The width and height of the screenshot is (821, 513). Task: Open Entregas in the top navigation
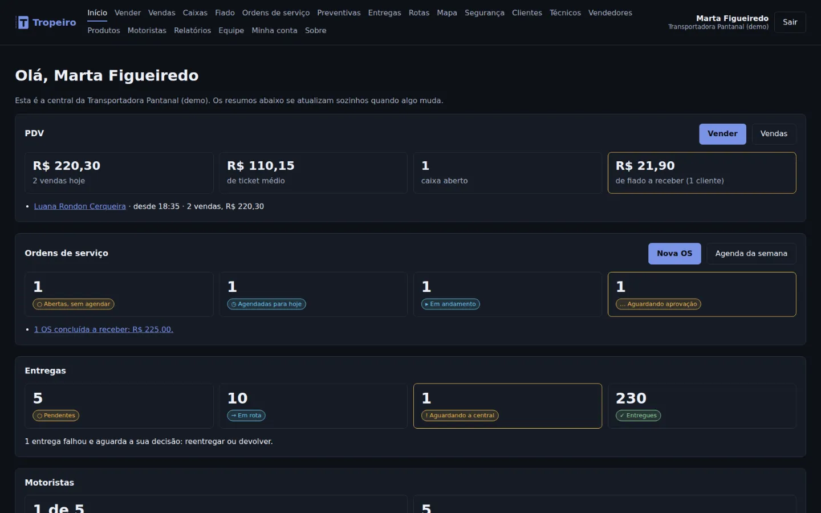point(384,13)
